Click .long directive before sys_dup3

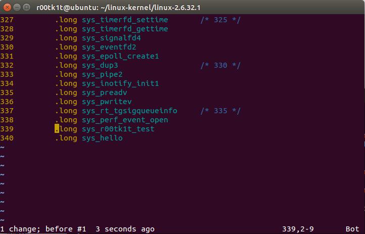pyautogui.click(x=66, y=65)
